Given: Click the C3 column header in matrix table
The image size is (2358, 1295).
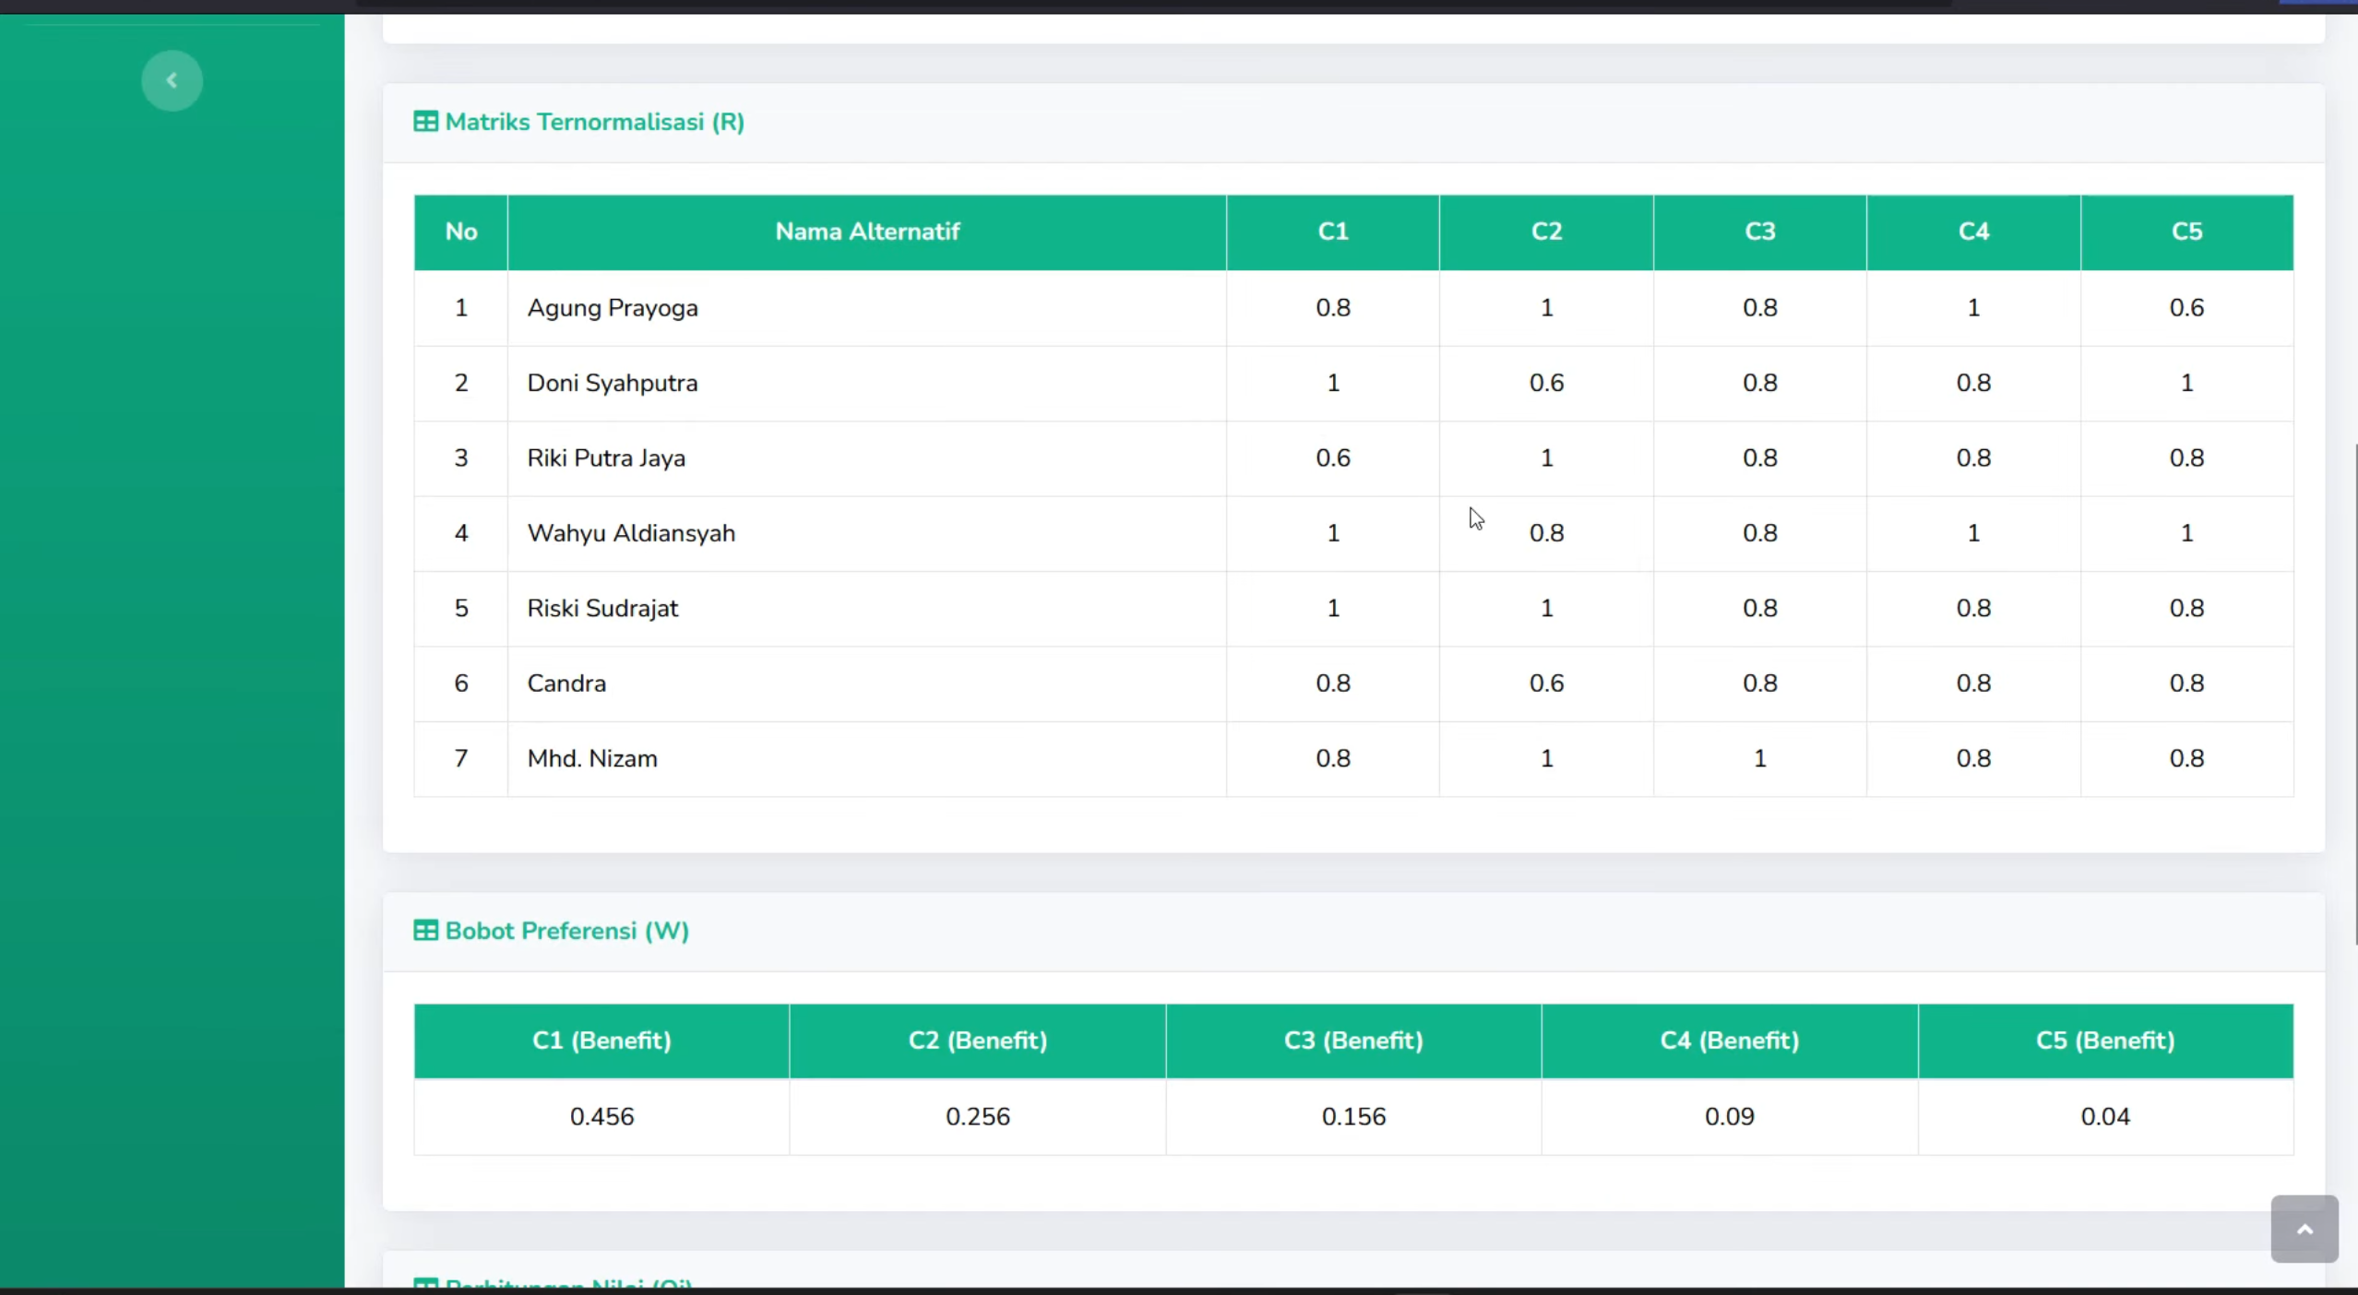Looking at the screenshot, I should pyautogui.click(x=1760, y=232).
